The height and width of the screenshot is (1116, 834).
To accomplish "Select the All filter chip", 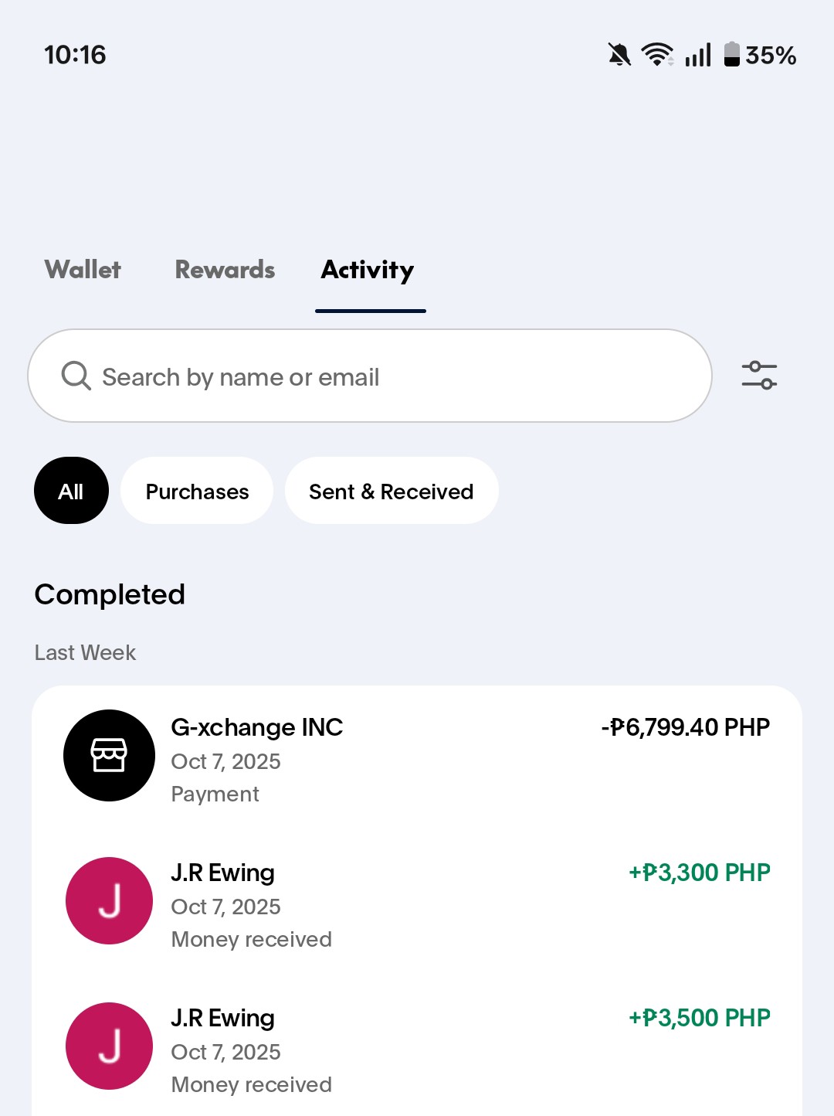I will pos(71,491).
